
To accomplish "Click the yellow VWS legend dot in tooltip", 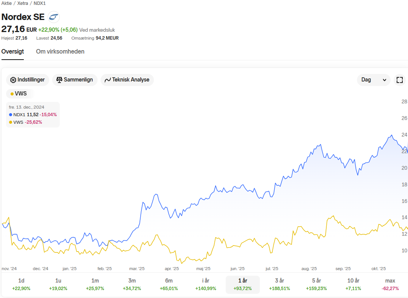I will point(11,122).
